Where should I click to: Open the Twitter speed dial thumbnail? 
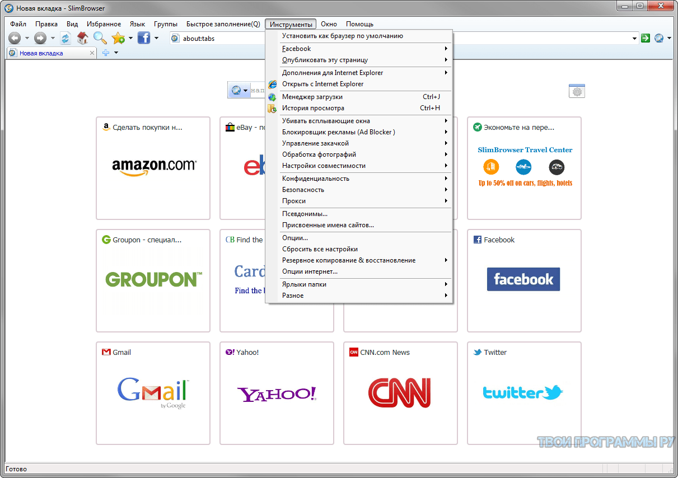pyautogui.click(x=524, y=393)
